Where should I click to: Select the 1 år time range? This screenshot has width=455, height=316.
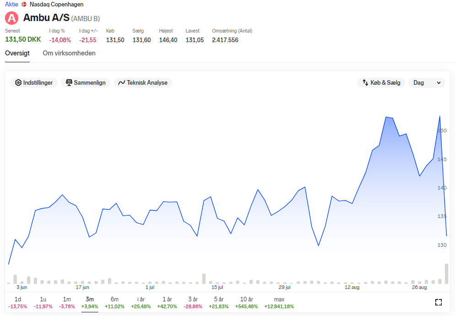point(167,303)
